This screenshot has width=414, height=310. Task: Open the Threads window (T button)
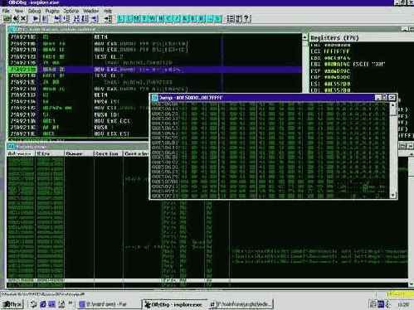pyautogui.click(x=145, y=19)
